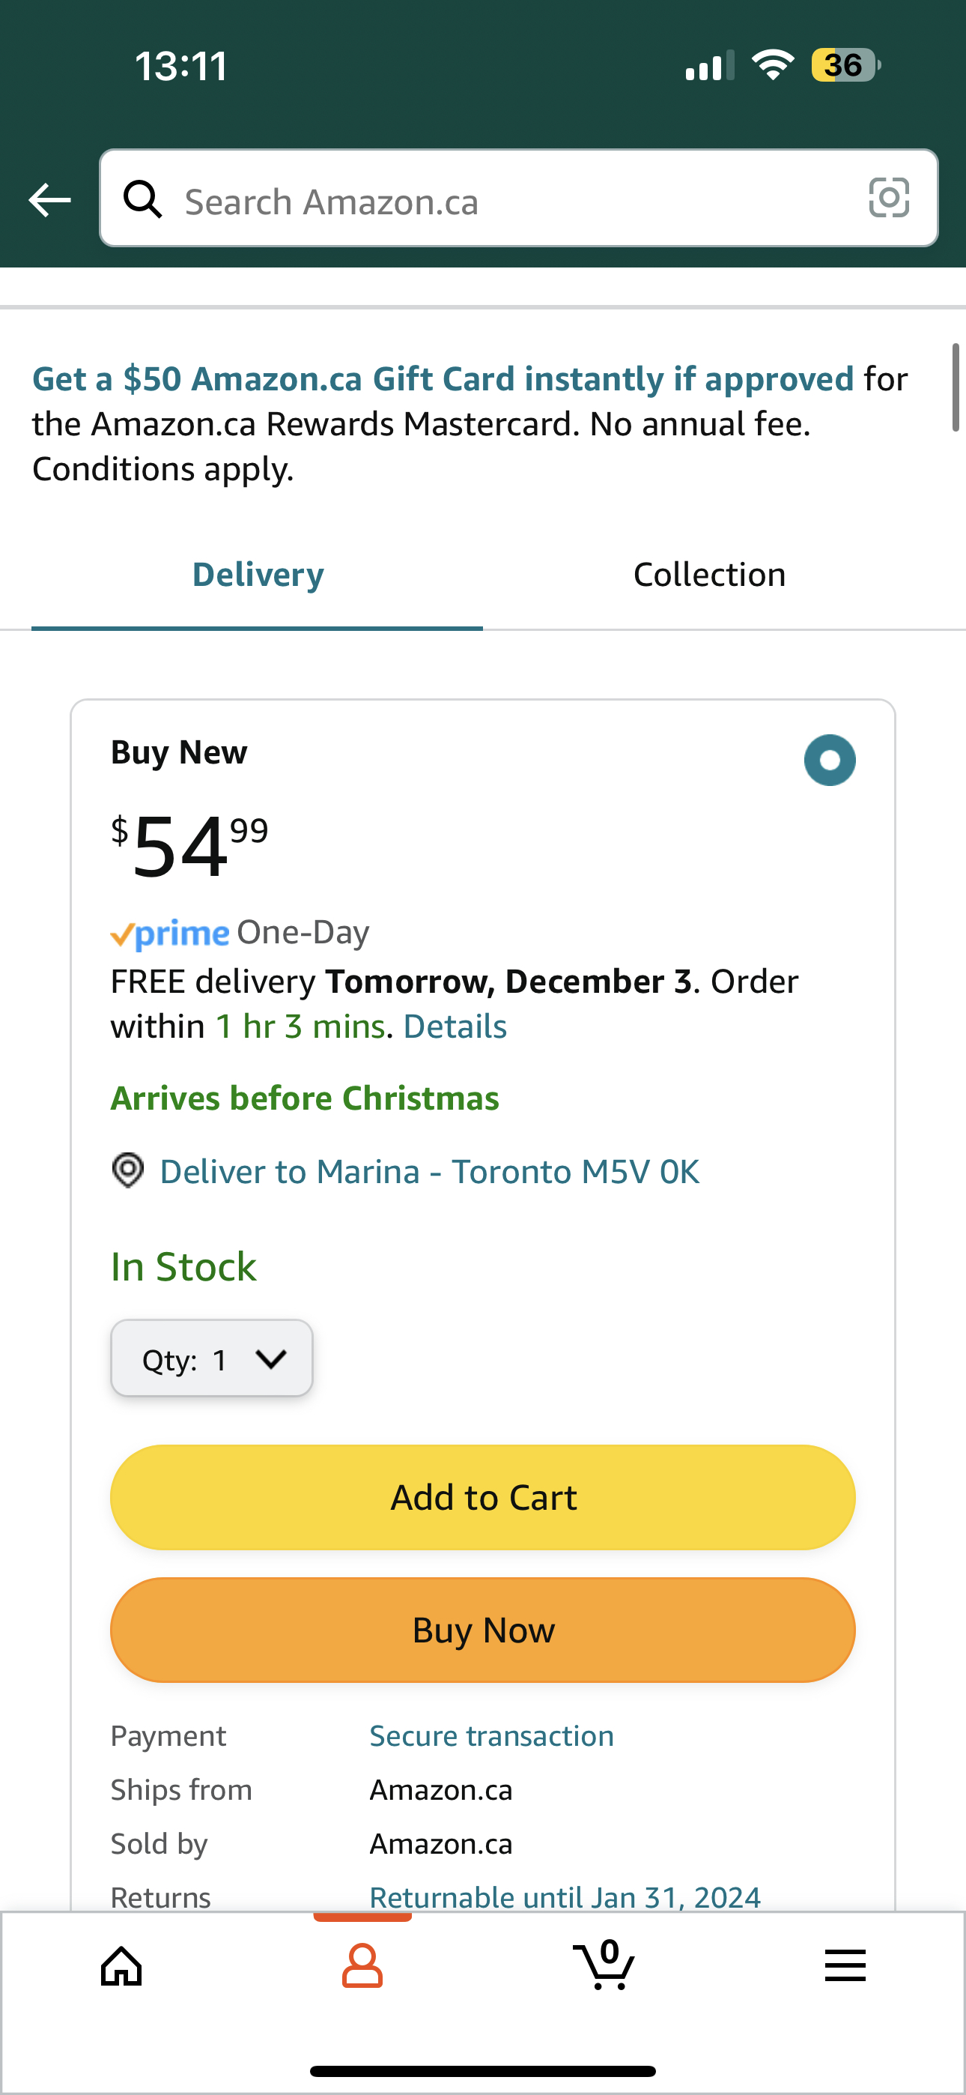
Task: Switch to the Collection tab
Action: (709, 575)
